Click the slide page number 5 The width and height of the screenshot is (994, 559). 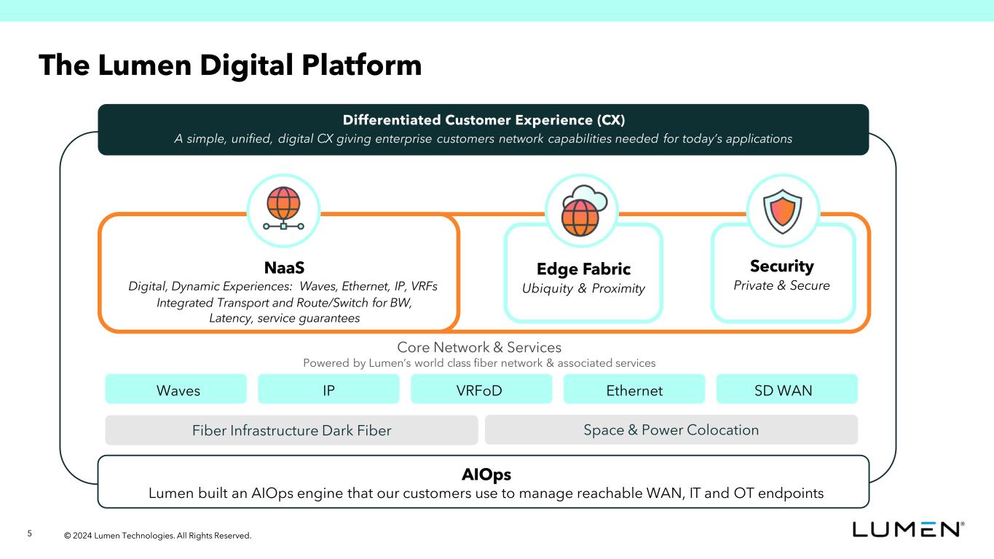click(30, 534)
